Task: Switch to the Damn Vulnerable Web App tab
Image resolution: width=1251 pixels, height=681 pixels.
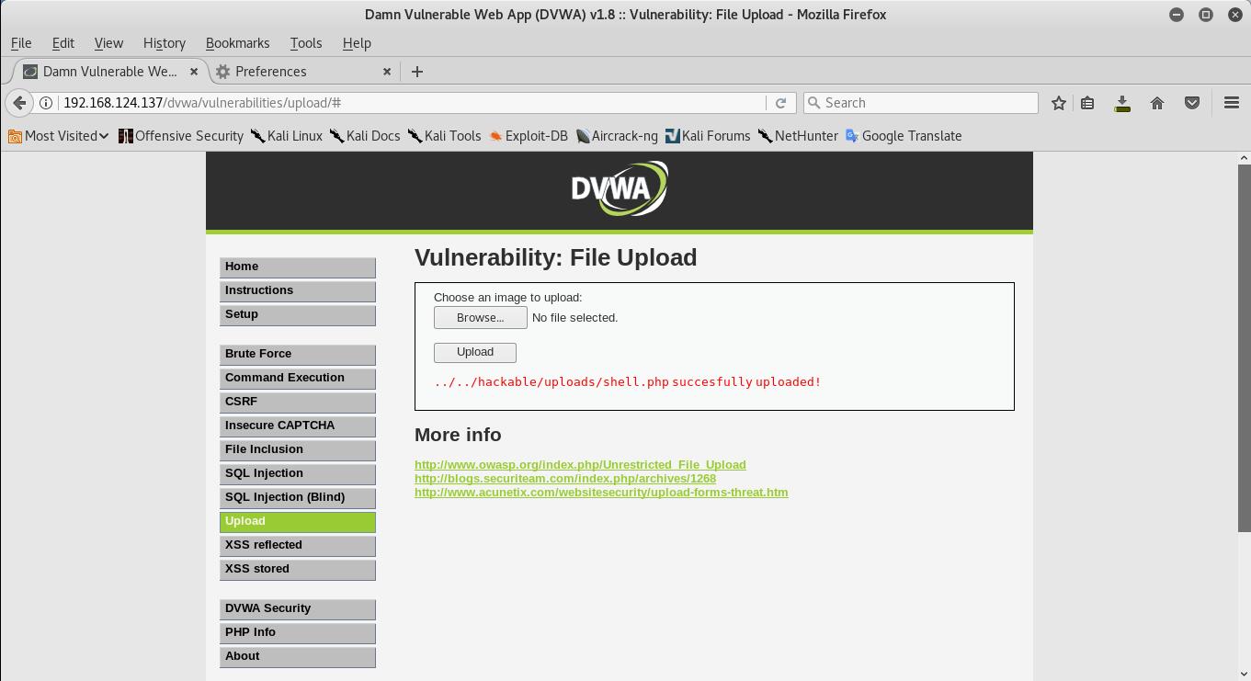Action: (x=111, y=72)
